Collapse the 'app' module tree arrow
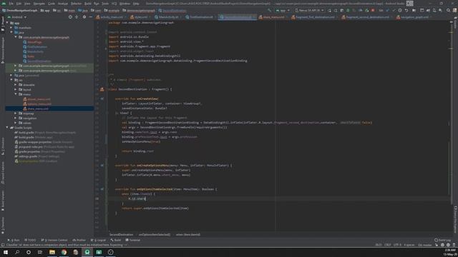Image resolution: width=458 pixels, height=257 pixels. (7, 23)
